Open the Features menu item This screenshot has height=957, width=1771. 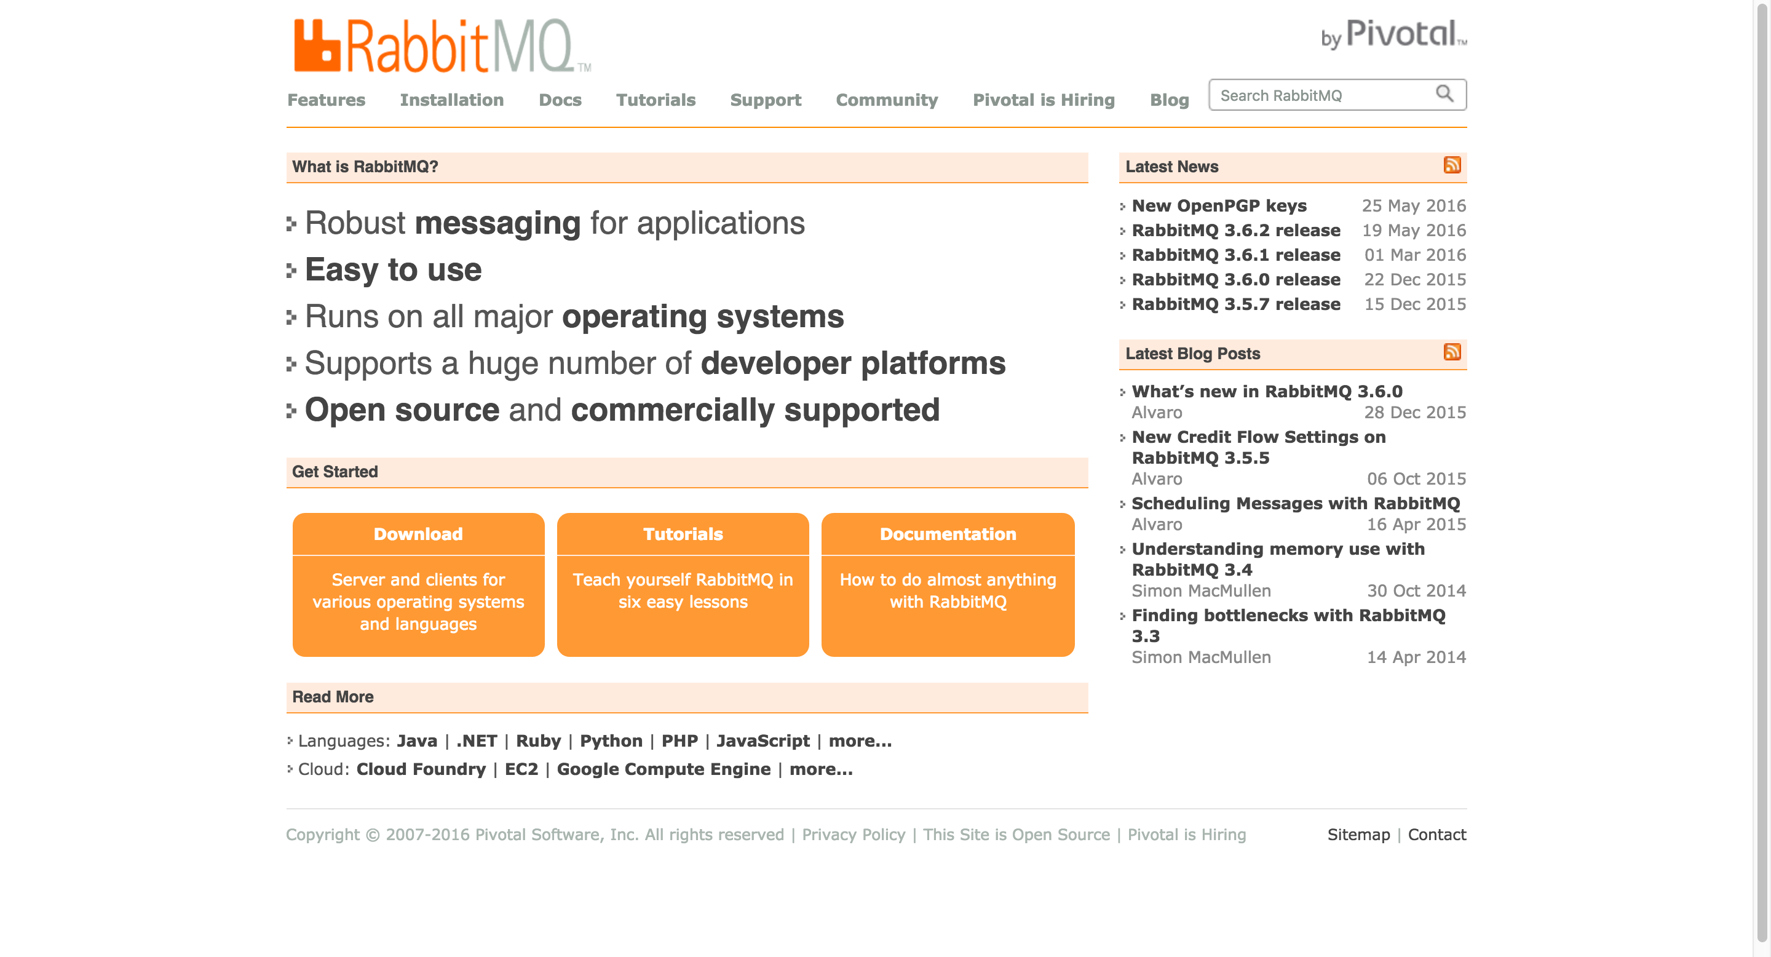coord(326,100)
